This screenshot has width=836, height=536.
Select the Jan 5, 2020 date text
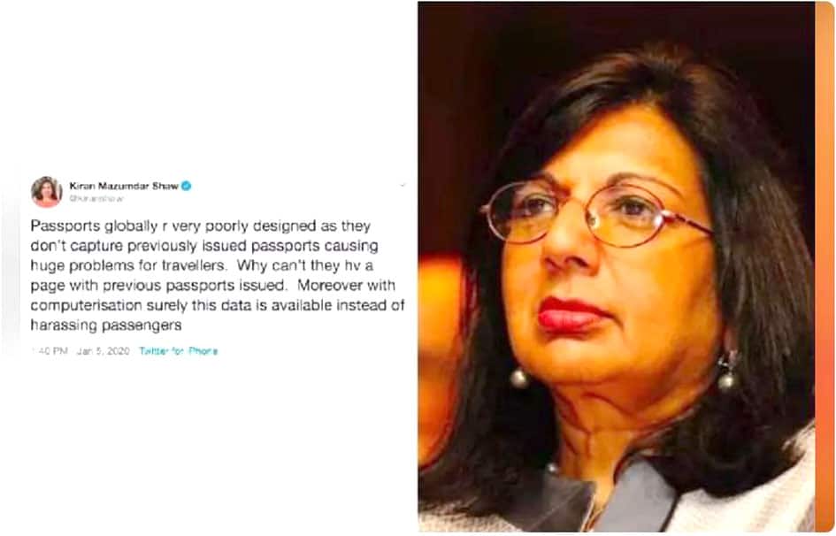click(x=103, y=350)
